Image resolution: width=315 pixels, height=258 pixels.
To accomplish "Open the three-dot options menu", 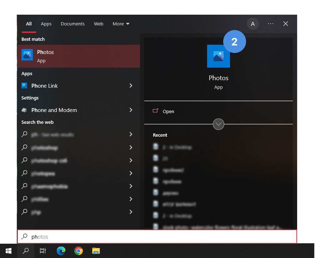I will (x=271, y=24).
